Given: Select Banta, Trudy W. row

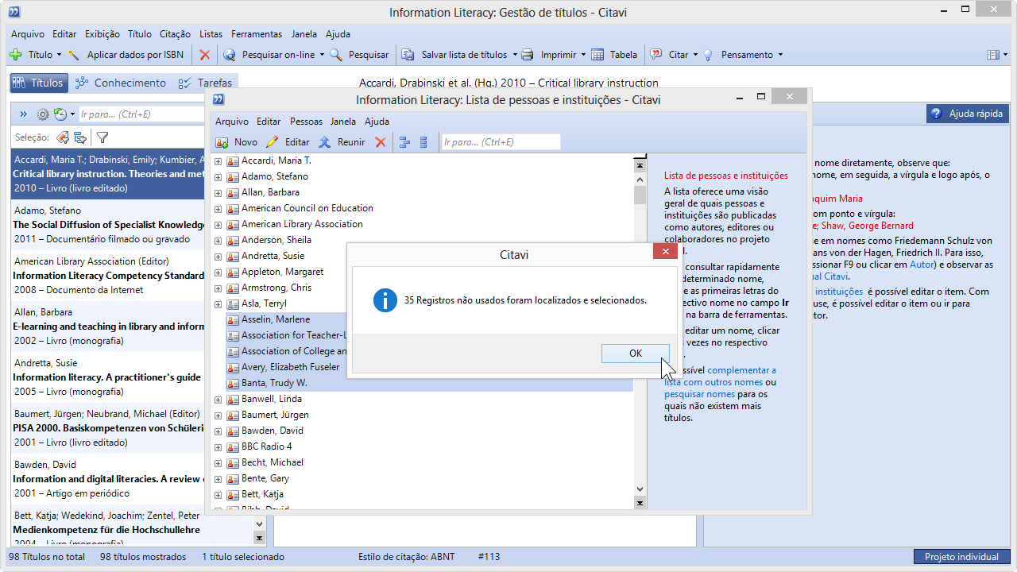Looking at the screenshot, I should pos(429,383).
